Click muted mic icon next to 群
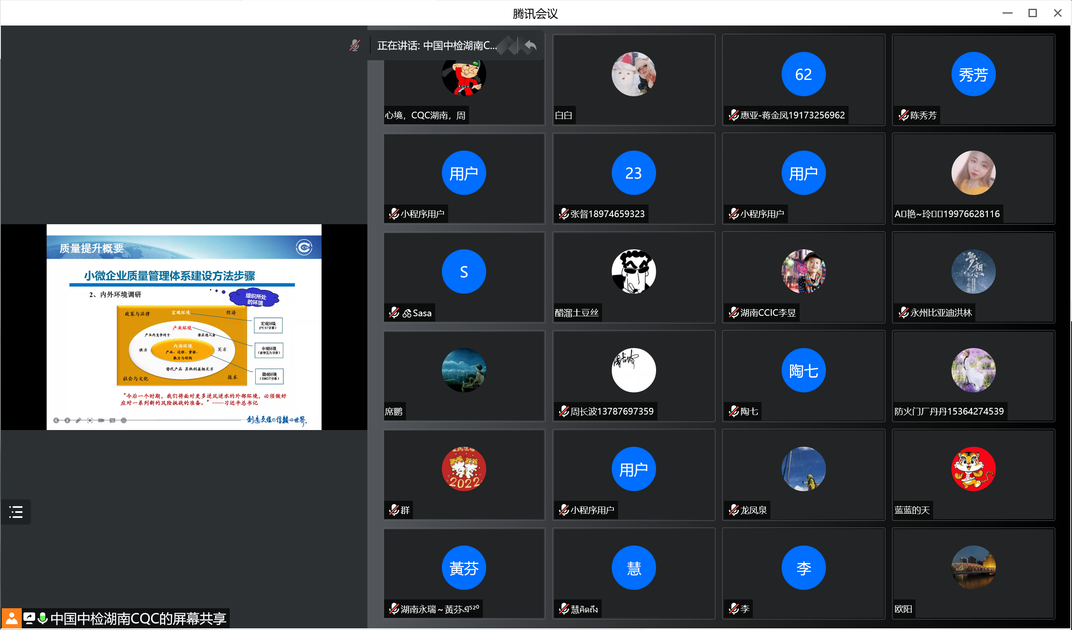 [x=394, y=510]
